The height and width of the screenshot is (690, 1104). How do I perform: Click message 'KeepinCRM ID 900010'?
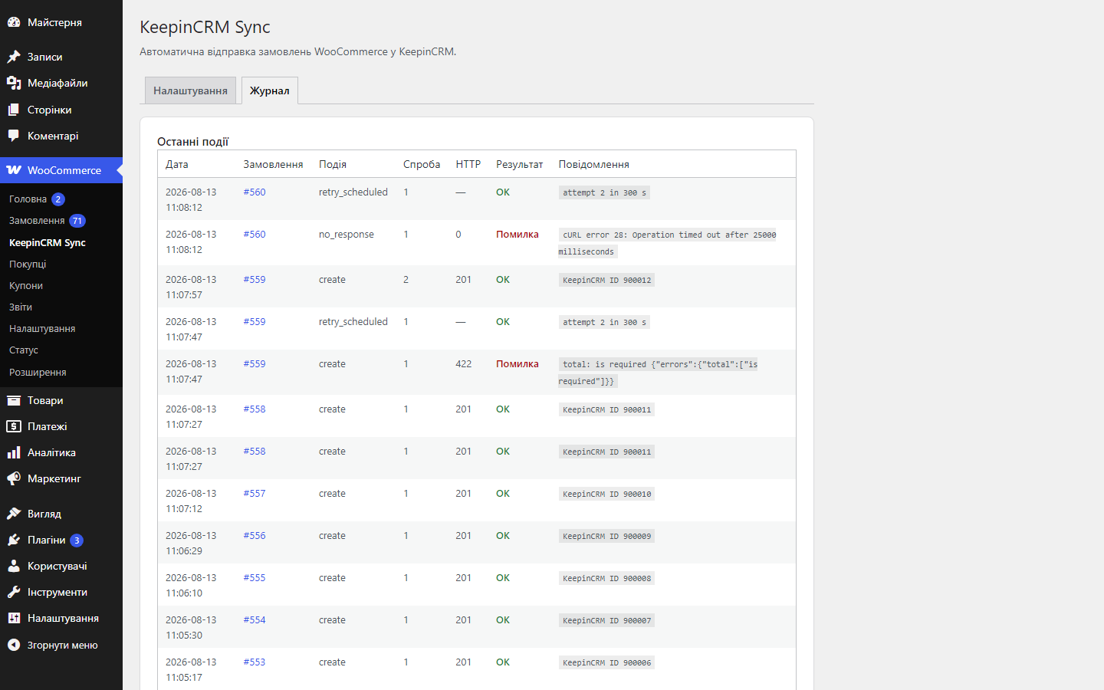click(606, 494)
